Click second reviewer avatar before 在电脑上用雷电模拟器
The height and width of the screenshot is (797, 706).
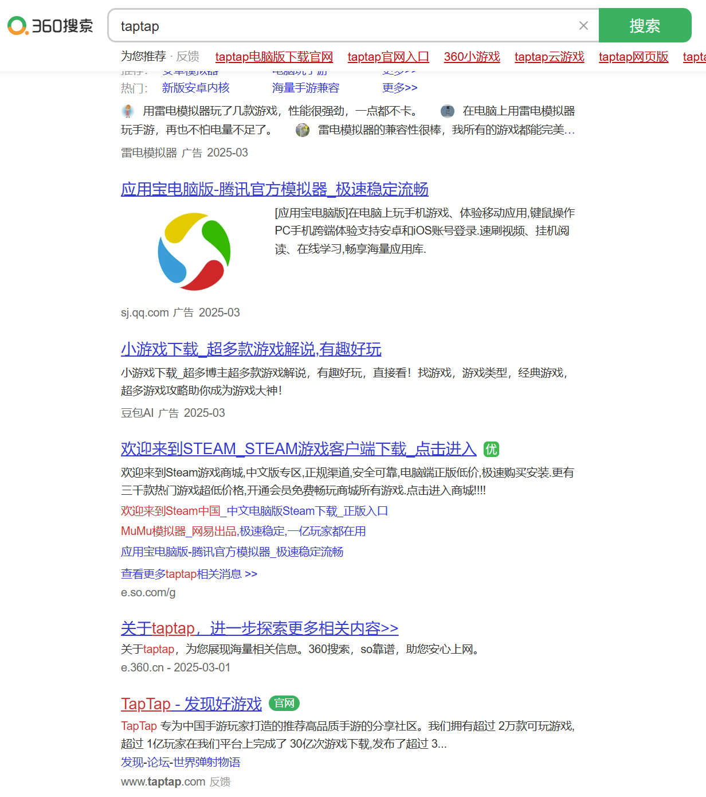(x=448, y=111)
